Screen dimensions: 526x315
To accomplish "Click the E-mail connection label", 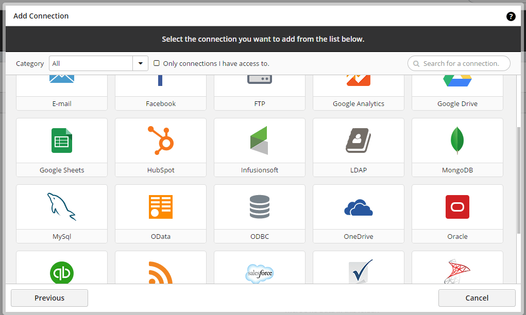I will 62,103.
